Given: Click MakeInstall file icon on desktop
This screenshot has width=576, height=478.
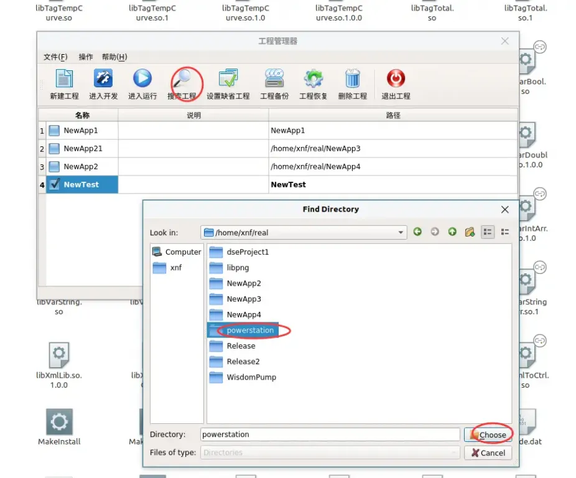Looking at the screenshot, I should pos(59,422).
